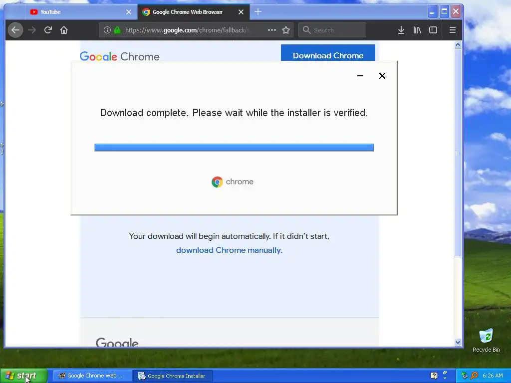Click the forward navigation arrow
The height and width of the screenshot is (383, 511).
pos(31,30)
